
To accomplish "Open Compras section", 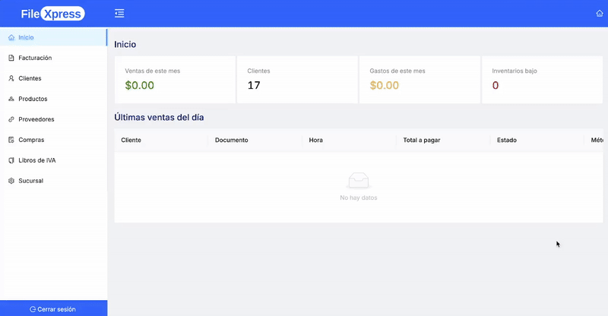I will click(53, 140).
